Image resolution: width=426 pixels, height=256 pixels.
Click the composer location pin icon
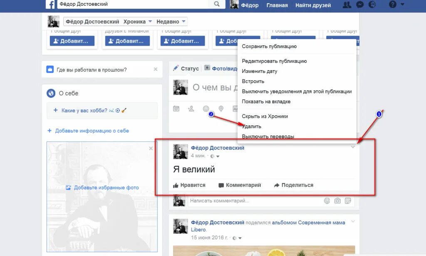[221, 109]
